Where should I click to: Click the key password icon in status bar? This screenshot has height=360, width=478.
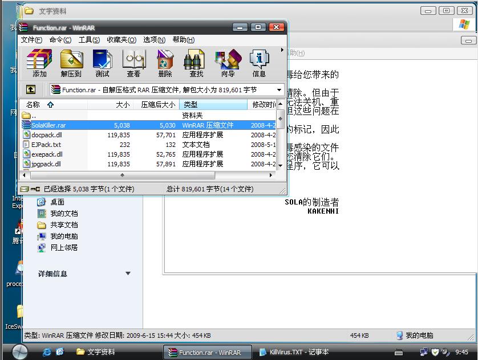[x=35, y=189]
